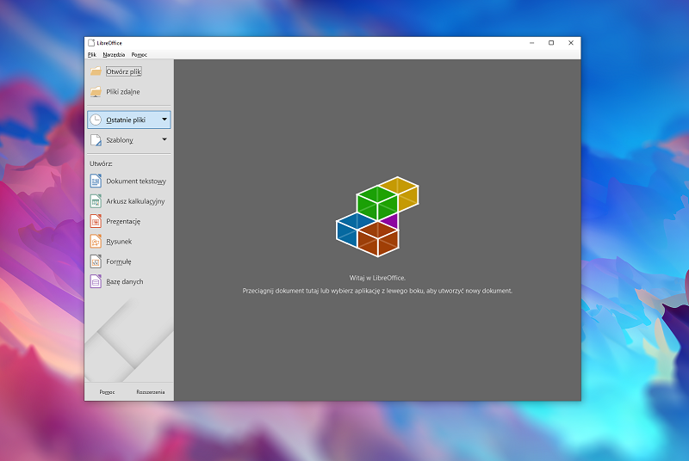Click the Draw icon beside Rysunek
Image resolution: width=689 pixels, height=461 pixels.
pos(96,241)
